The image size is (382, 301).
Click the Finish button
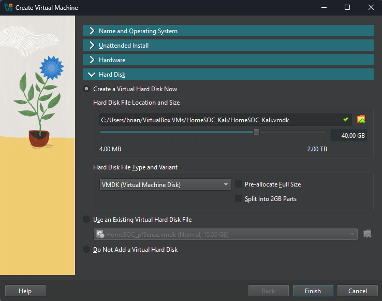point(312,291)
